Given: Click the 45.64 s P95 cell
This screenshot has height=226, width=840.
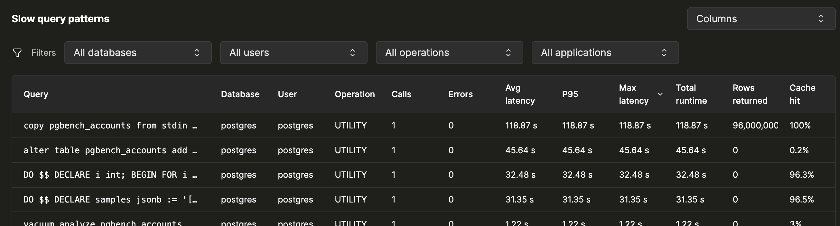Looking at the screenshot, I should [577, 150].
